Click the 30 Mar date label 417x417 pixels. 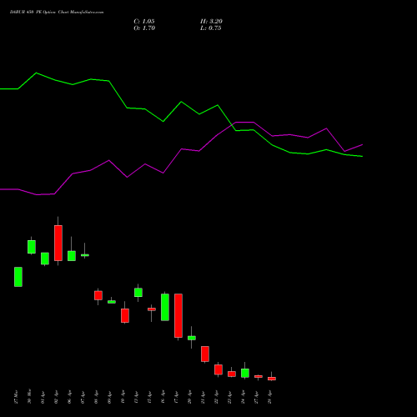click(29, 396)
